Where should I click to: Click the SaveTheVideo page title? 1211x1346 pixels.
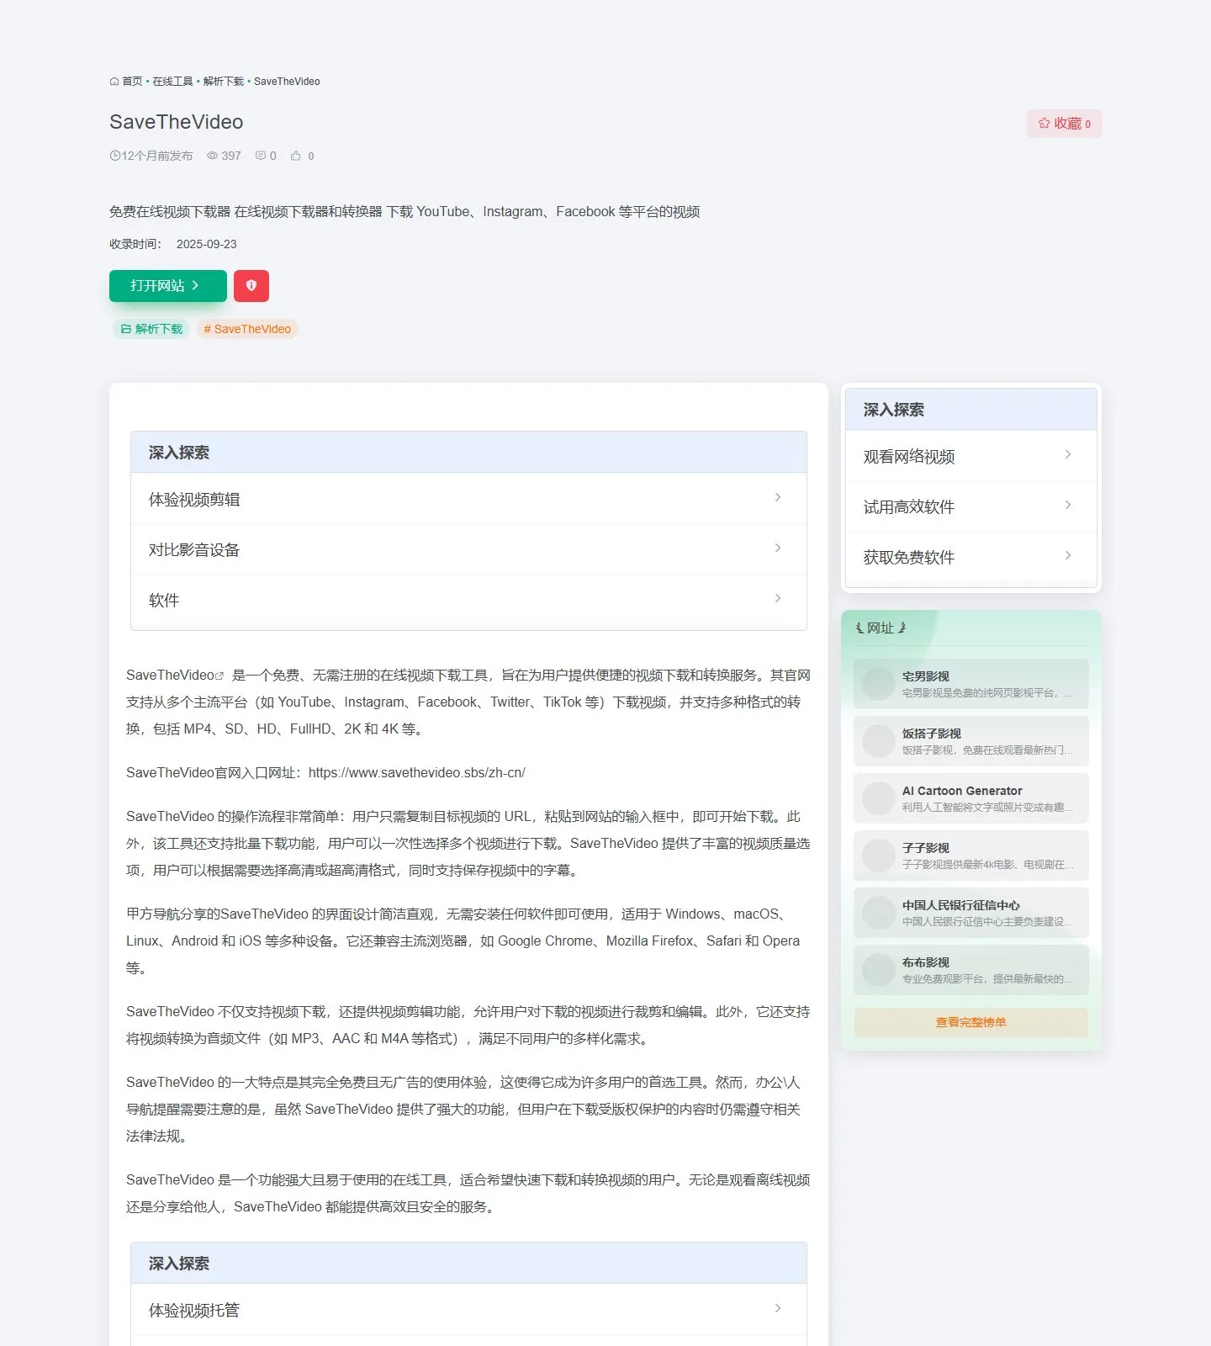click(177, 122)
